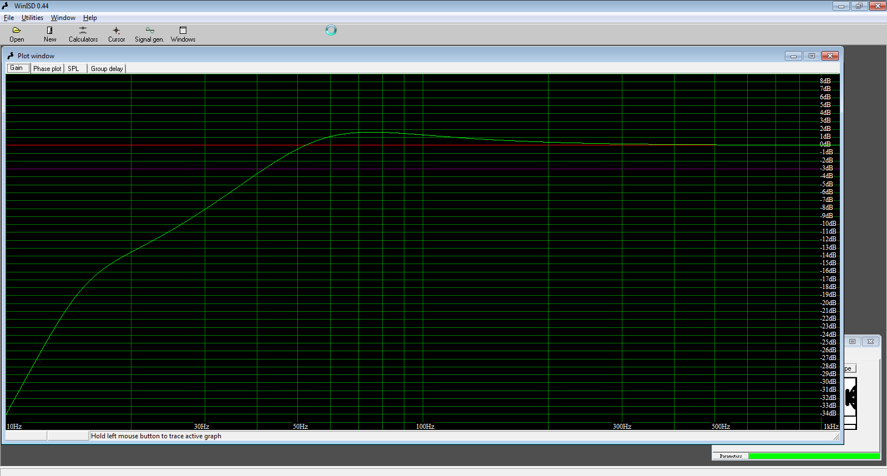Click the 1kHz frequency axis label
Viewport: 887px width, 476px height.
pyautogui.click(x=831, y=426)
